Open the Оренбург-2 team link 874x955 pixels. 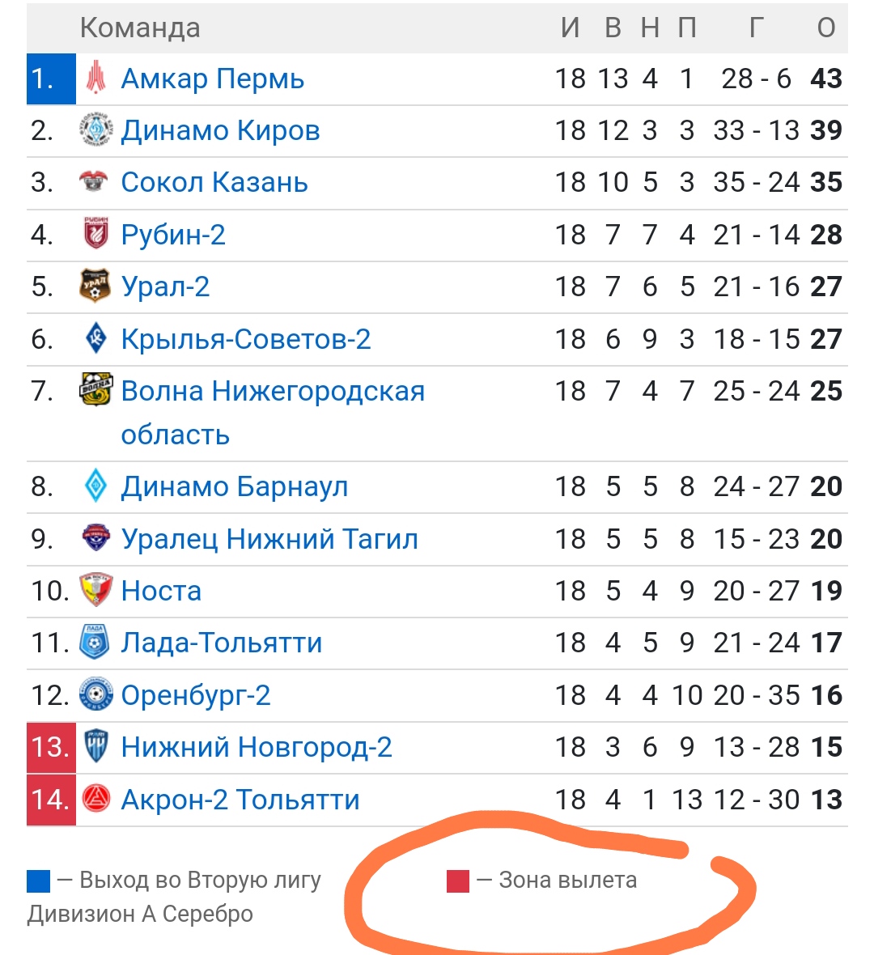[x=196, y=695]
